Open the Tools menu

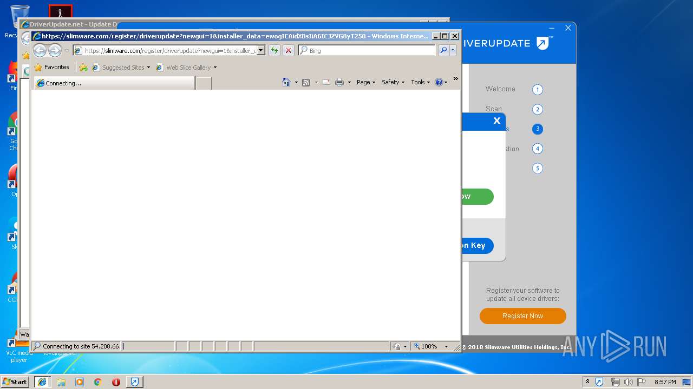[420, 82]
